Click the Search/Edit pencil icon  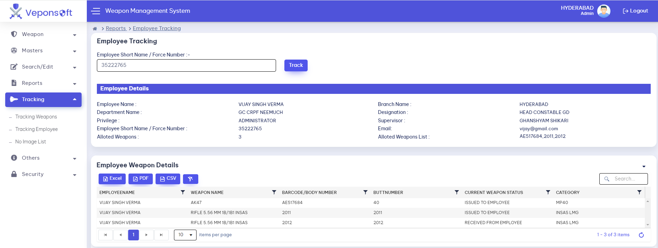point(14,67)
